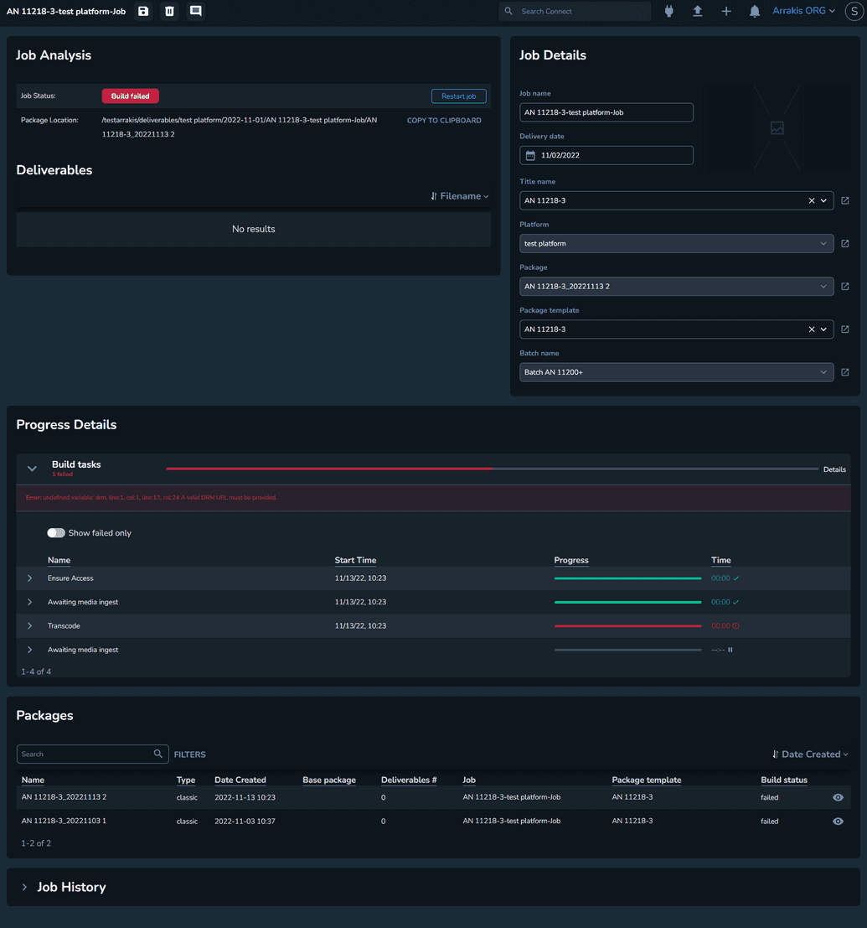Sort packages by Build status column
Image resolution: width=867 pixels, height=928 pixels.
coord(784,780)
